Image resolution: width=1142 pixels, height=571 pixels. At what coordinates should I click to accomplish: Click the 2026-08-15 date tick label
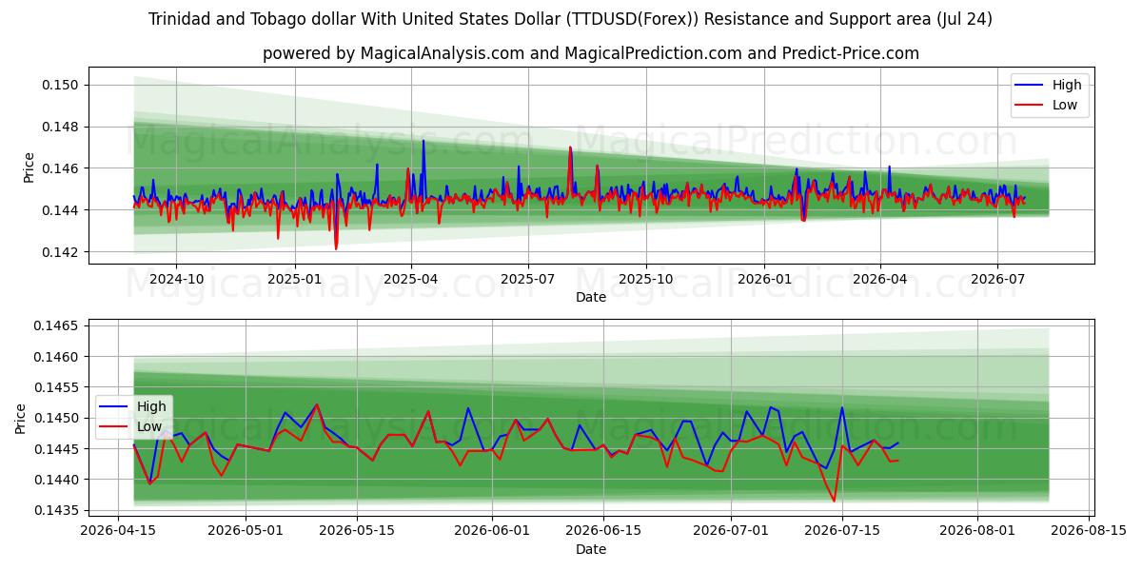(x=1089, y=532)
